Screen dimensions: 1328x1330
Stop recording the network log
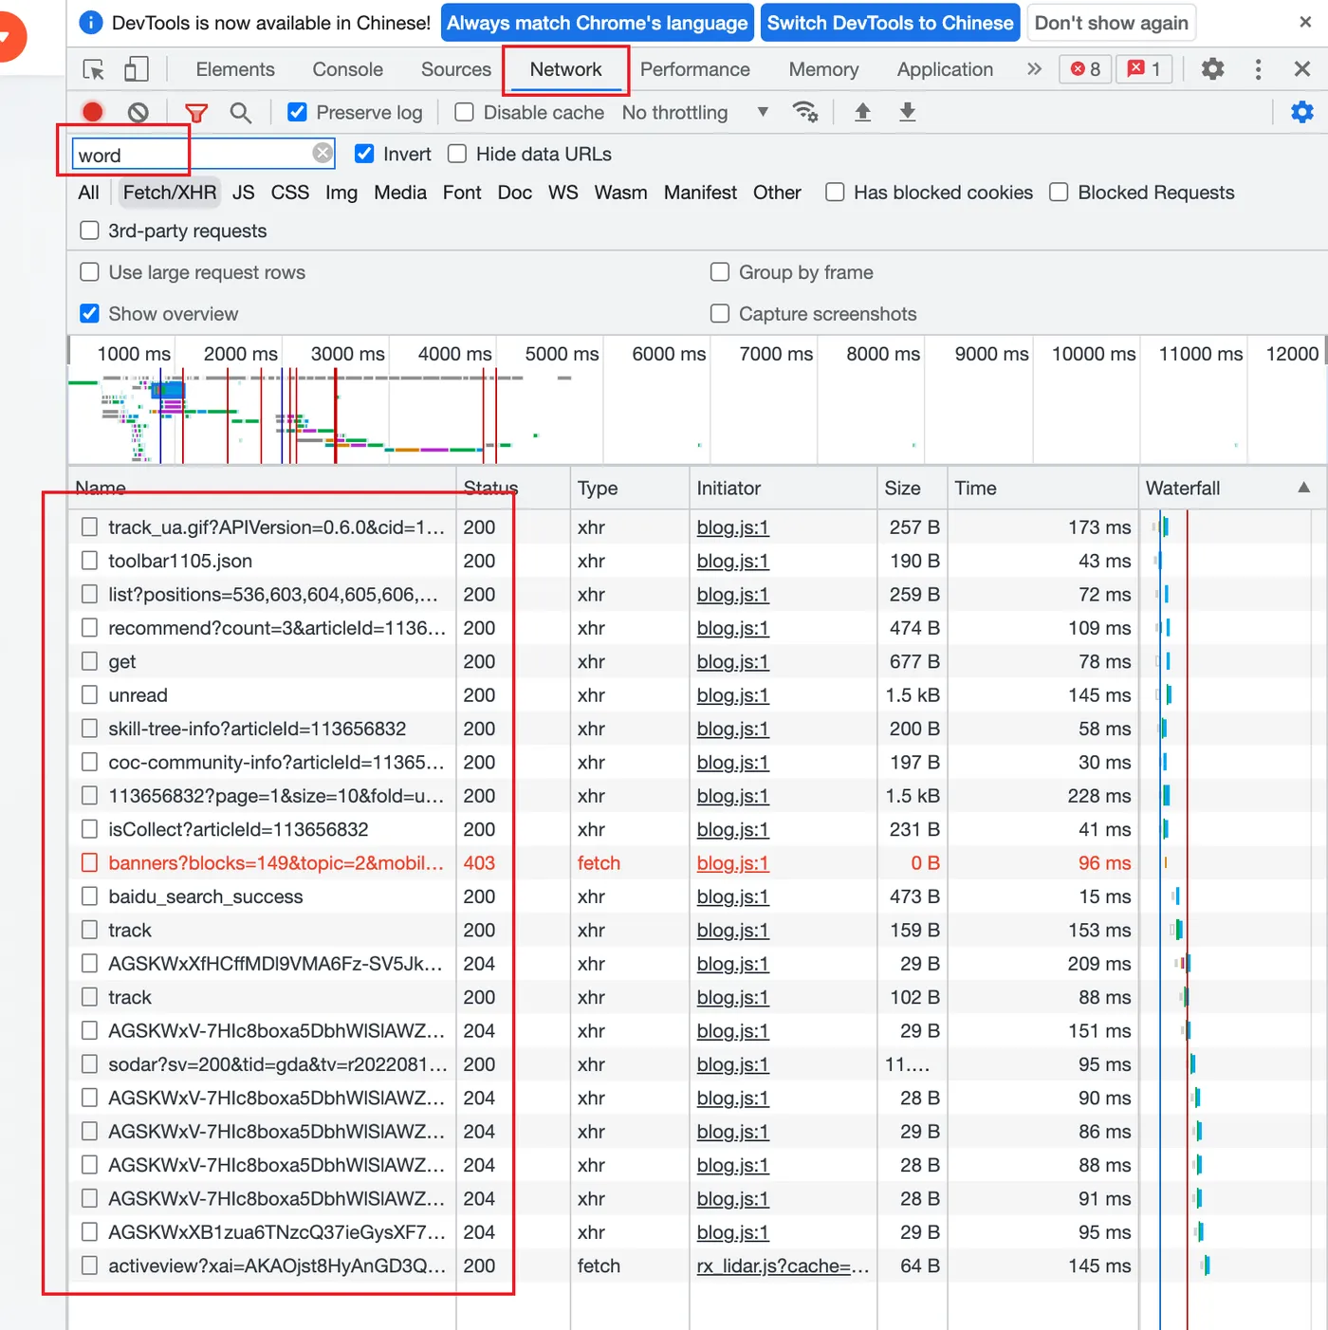tap(93, 112)
